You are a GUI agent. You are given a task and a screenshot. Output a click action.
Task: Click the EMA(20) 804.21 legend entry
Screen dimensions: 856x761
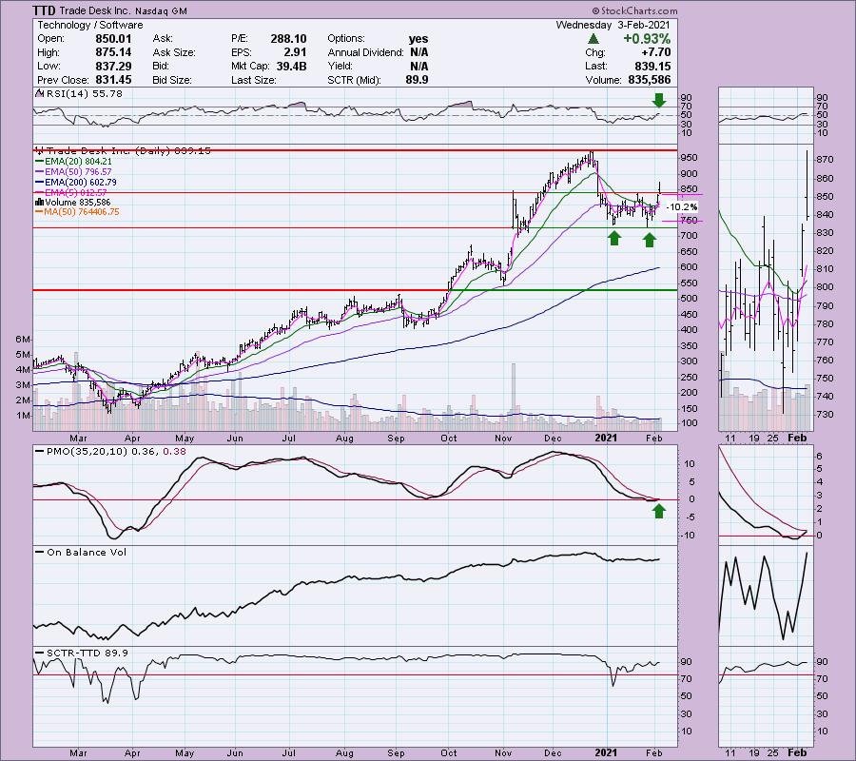coord(78,162)
